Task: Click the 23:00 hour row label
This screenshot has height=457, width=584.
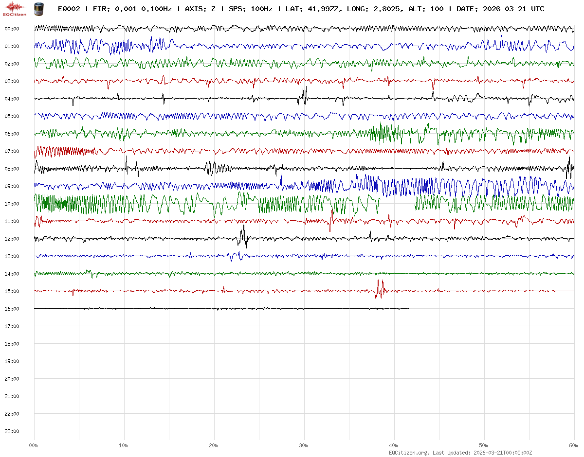Action: pyautogui.click(x=12, y=431)
